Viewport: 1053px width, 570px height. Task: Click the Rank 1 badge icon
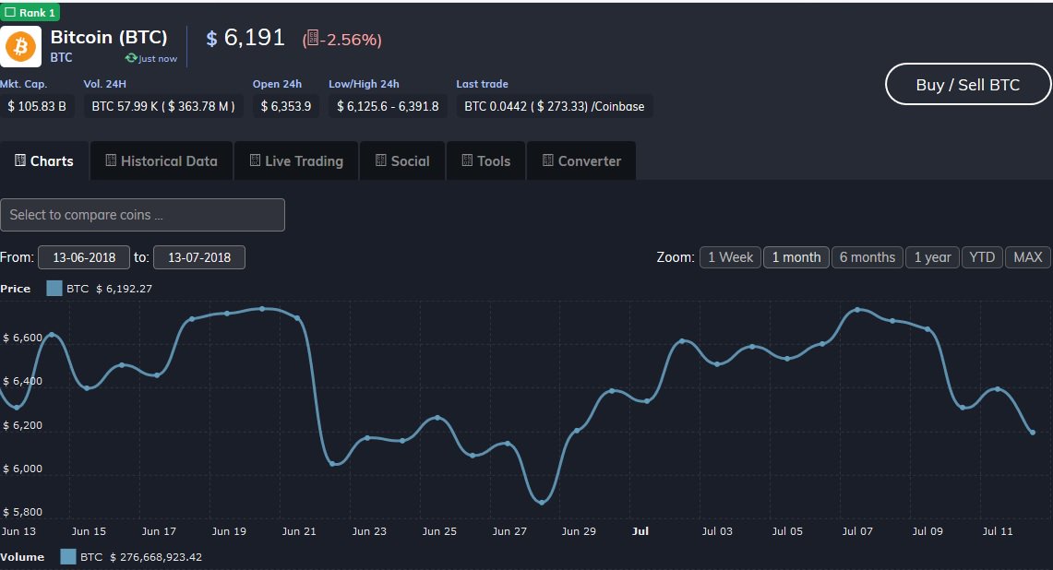tap(10, 12)
